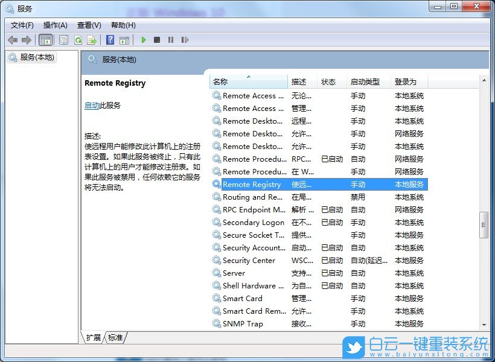495x362 pixels.
Task: Select 服务(本地) in the left tree
Action: tap(37, 57)
